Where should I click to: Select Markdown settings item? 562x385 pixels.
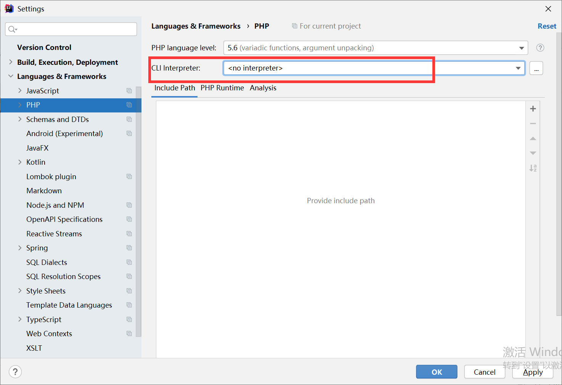click(x=44, y=191)
